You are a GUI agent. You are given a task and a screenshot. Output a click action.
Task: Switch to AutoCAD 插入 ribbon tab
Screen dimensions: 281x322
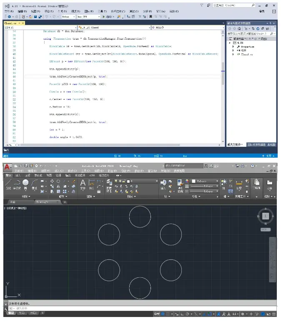click(18, 175)
